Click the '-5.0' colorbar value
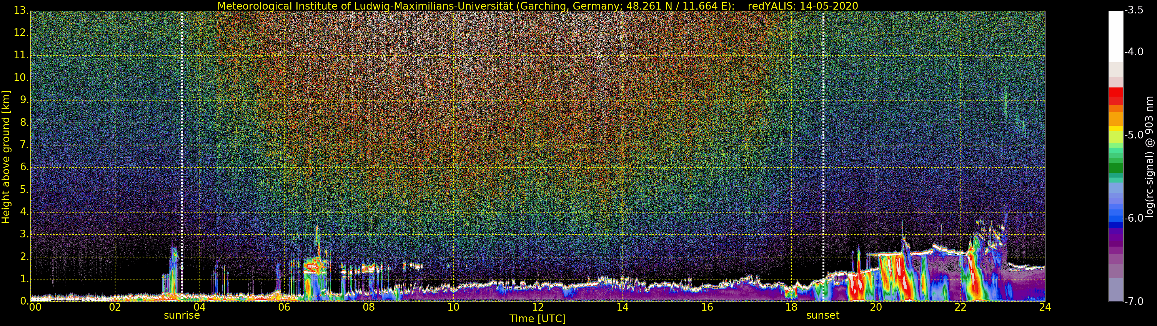The image size is (1157, 326). 1134,135
